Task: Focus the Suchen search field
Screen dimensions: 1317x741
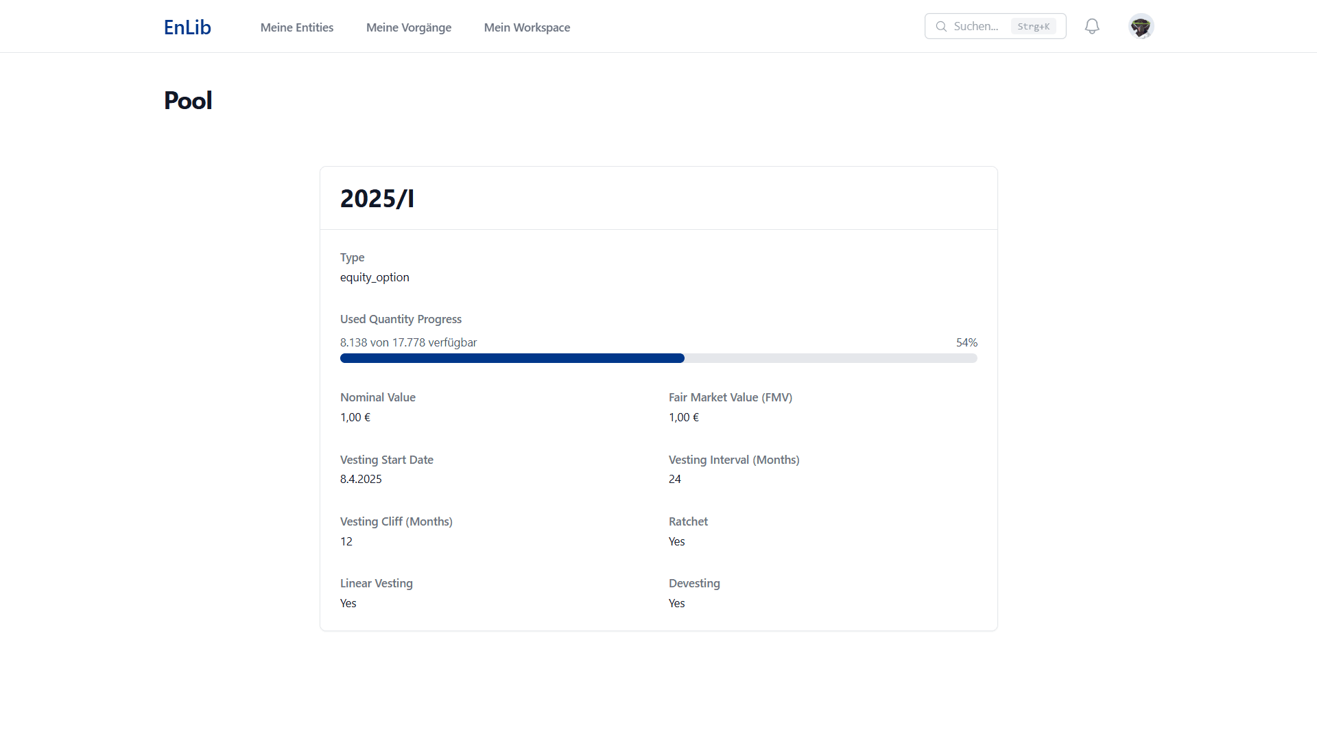Action: (x=975, y=26)
